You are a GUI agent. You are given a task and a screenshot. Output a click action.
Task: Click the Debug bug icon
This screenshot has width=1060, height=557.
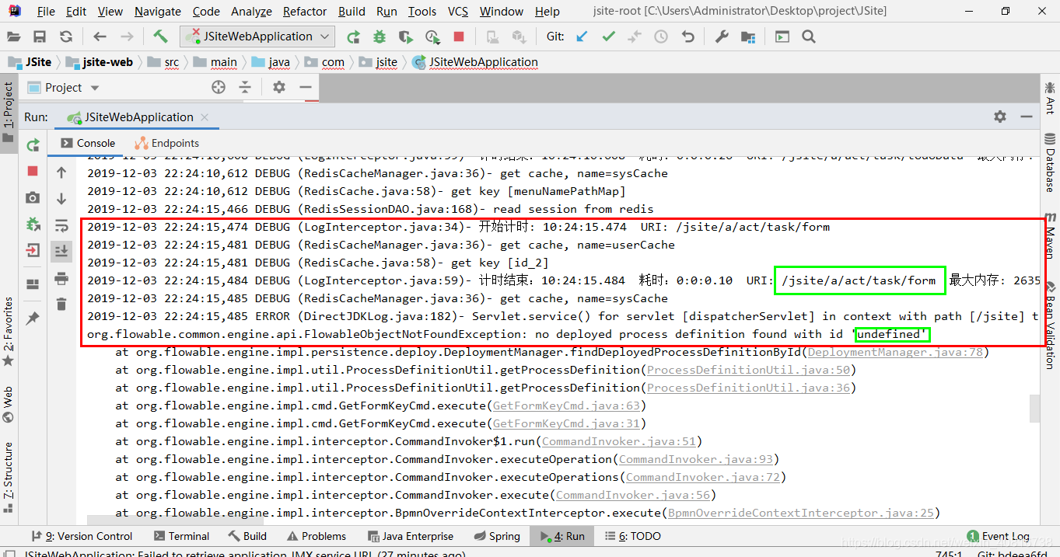(x=380, y=37)
